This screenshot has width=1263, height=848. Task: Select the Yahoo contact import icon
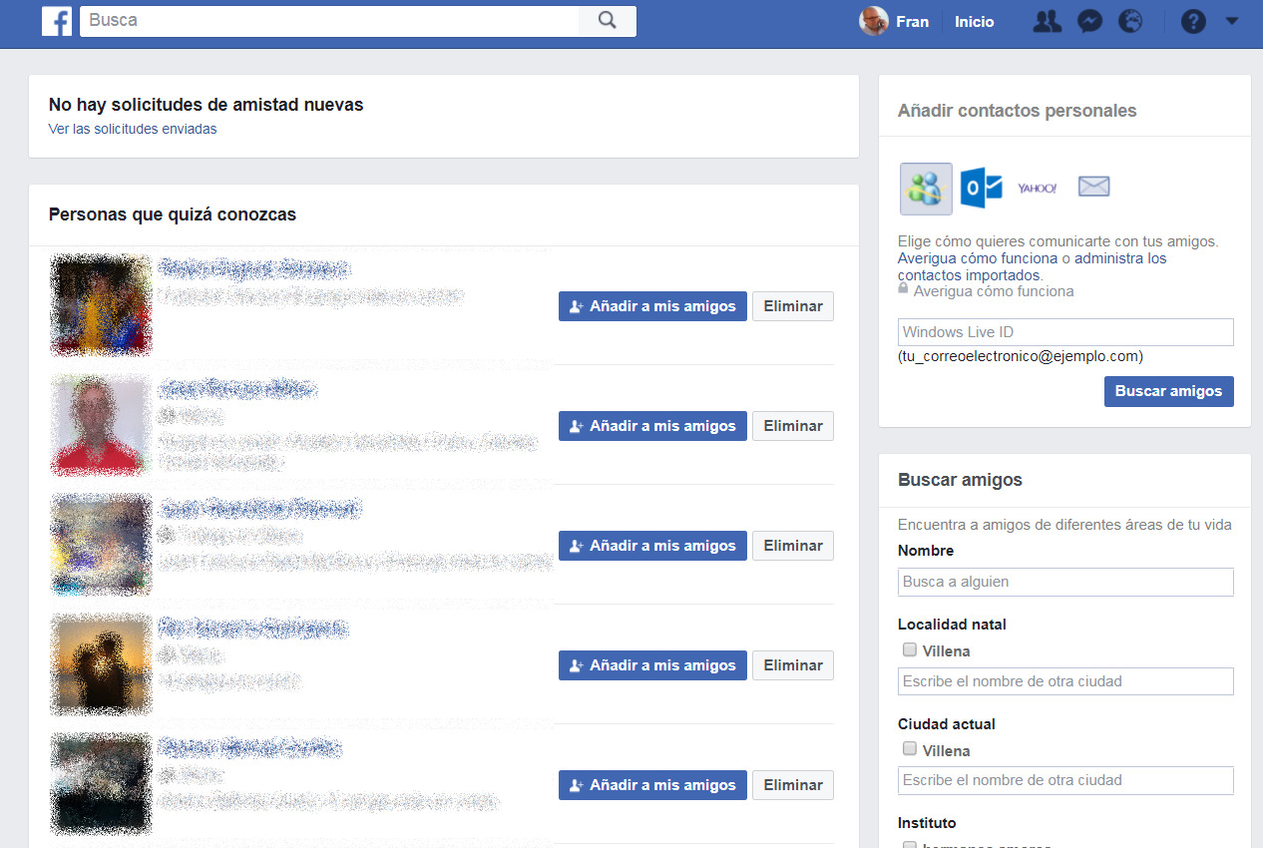click(x=1038, y=187)
